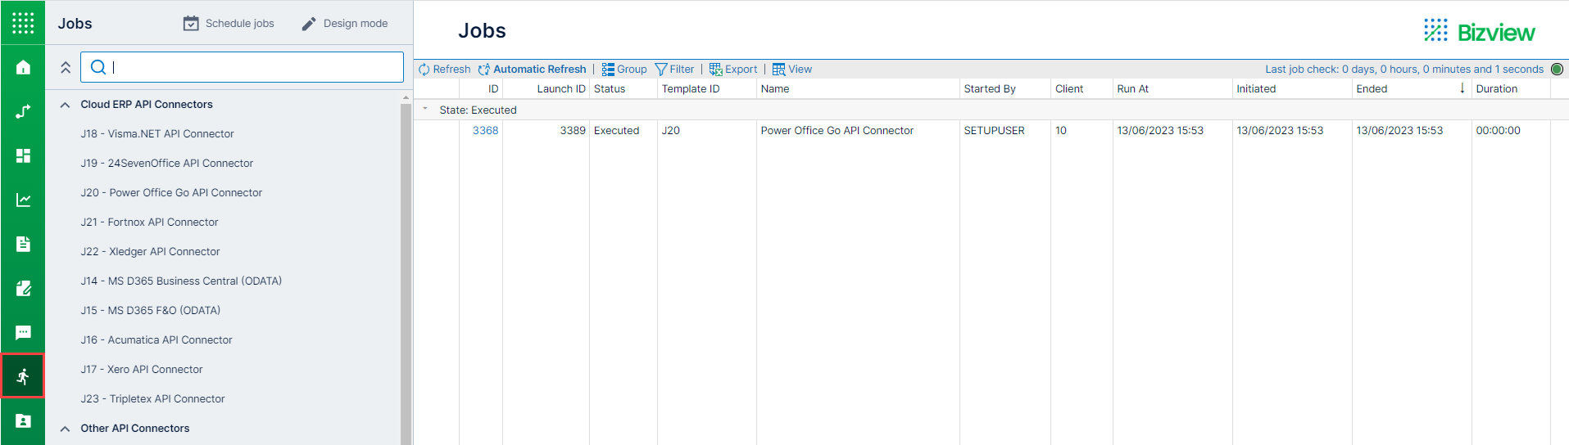Click the Bizview logo

tap(1480, 31)
